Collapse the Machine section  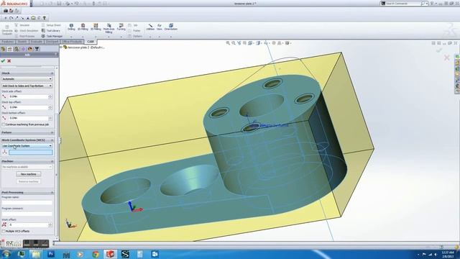52,161
